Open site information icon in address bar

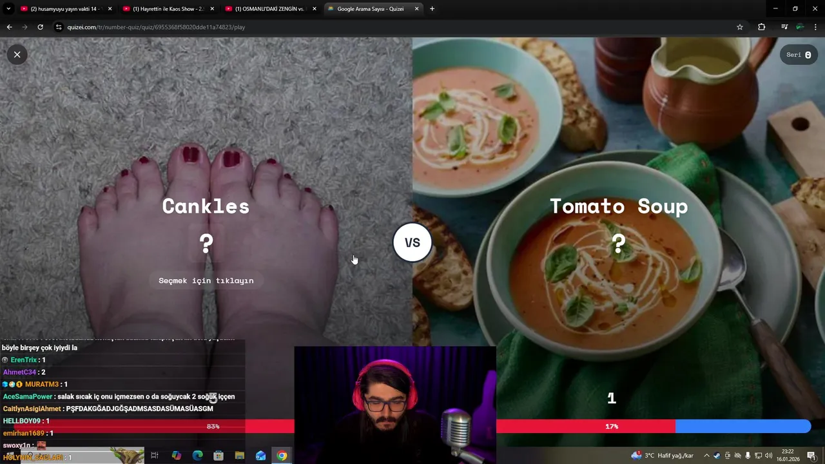59,27
